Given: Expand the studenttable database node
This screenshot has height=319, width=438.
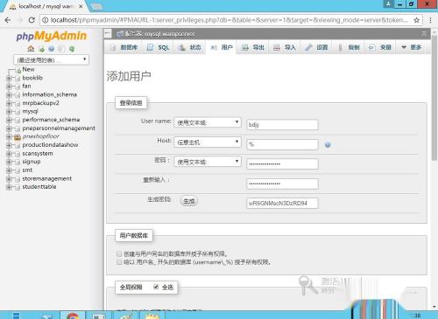Looking at the screenshot, I should coord(9,187).
